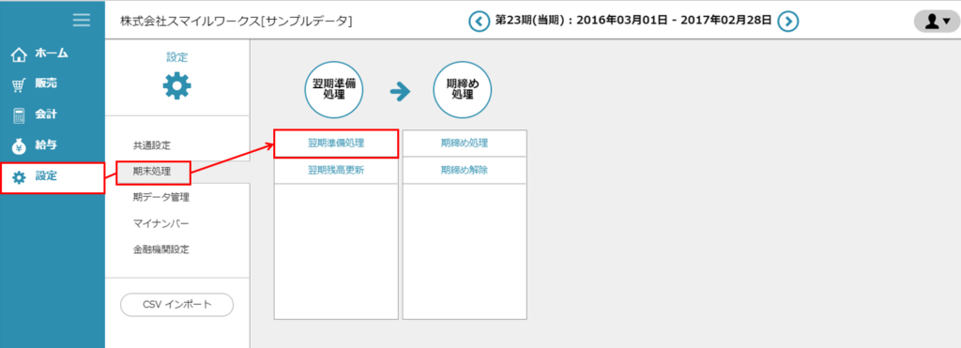Screen dimensions: 961x348
Task: Click the 設定 gear icon in sidebar
Action: coord(20,177)
